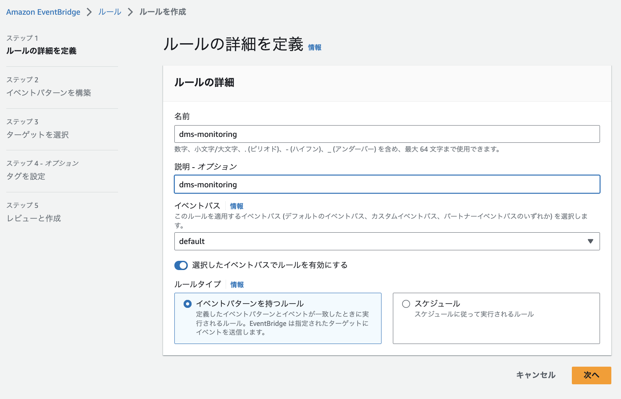Expand the default event bus dropdown

pos(387,241)
